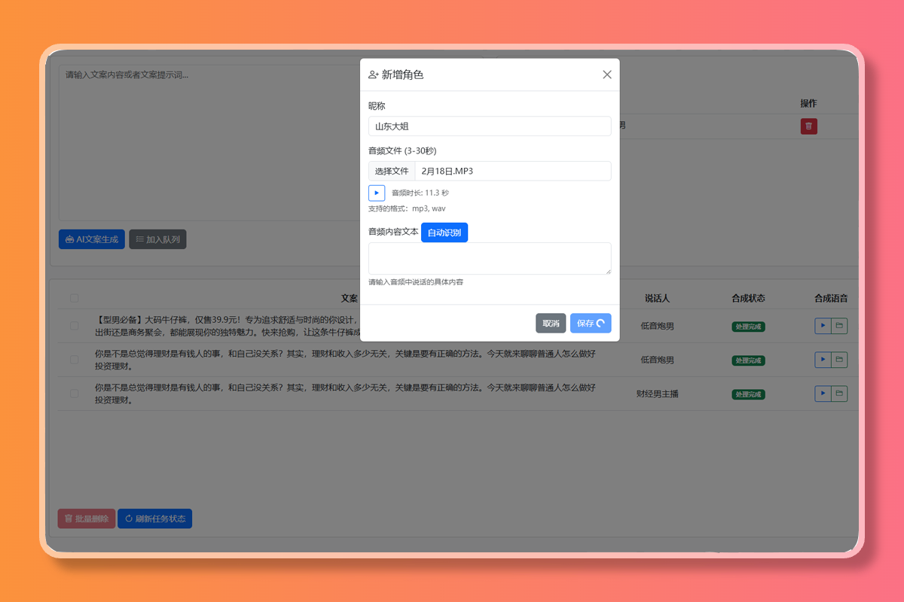Play synthesized voice for the 财经男主播 row

tap(823, 394)
